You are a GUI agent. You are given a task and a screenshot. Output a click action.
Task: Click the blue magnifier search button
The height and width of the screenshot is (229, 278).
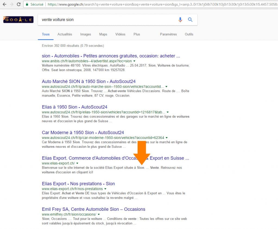click(x=190, y=20)
